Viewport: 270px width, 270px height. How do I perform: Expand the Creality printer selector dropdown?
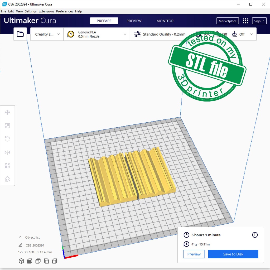click(x=47, y=34)
